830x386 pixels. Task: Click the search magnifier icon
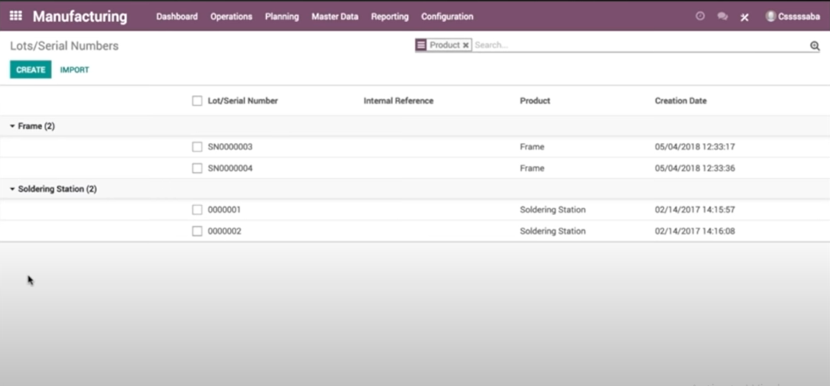pos(814,46)
